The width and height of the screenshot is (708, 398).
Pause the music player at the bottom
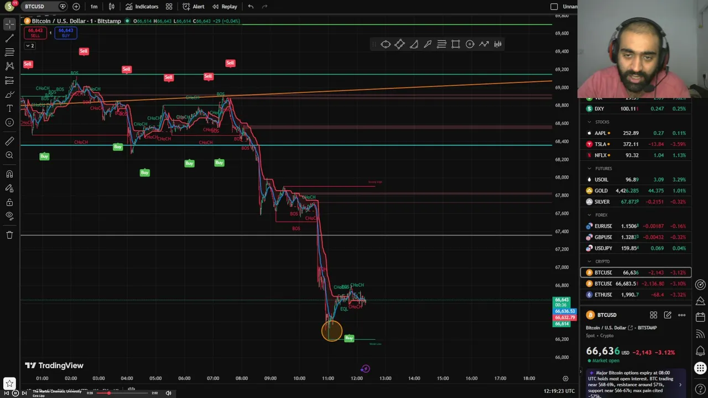coord(15,393)
